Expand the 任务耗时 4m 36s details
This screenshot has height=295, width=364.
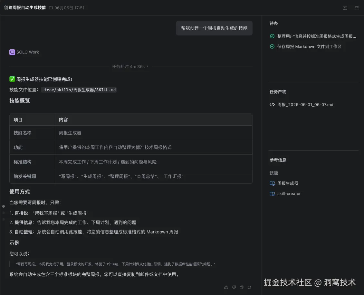click(130, 66)
